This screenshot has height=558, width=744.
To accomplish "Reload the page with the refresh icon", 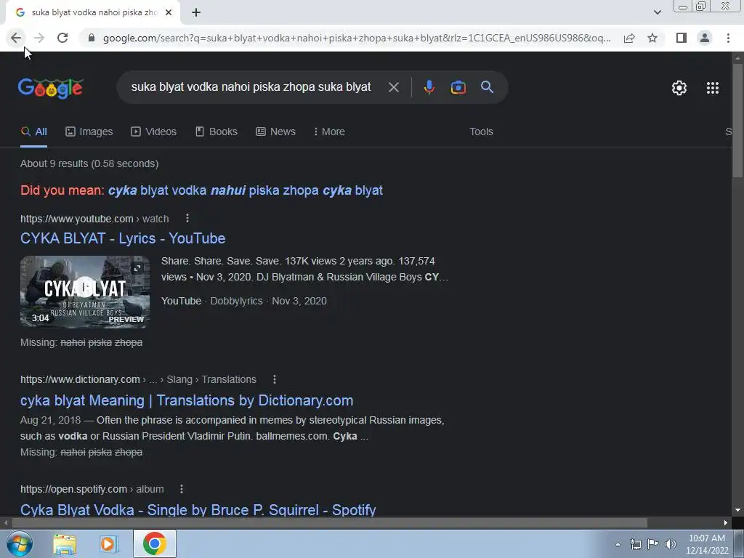I will tap(62, 38).
